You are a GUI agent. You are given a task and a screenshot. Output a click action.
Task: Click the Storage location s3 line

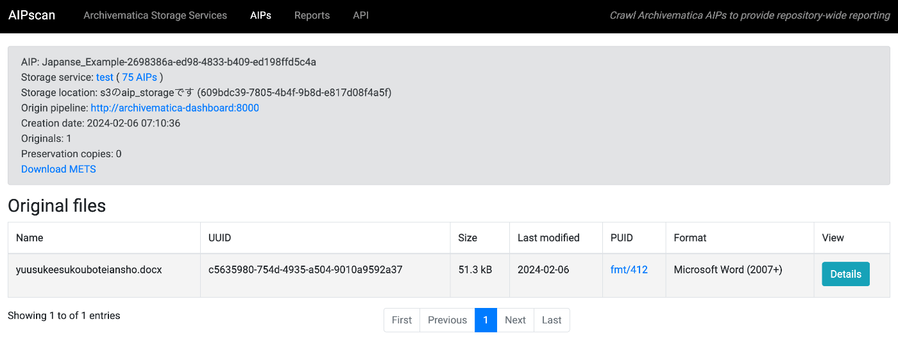pos(207,92)
